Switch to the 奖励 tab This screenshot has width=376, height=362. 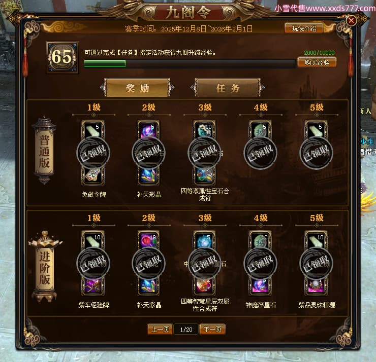(137, 88)
